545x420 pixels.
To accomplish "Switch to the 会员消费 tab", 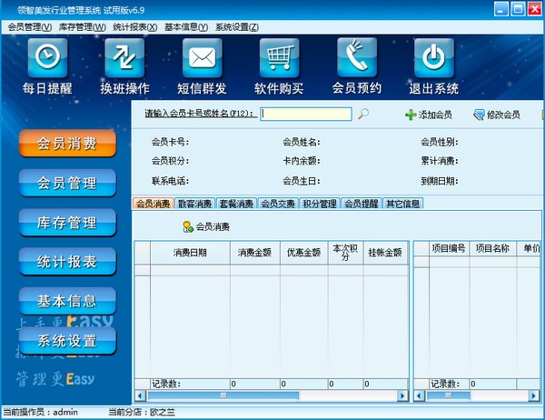I will [x=153, y=204].
